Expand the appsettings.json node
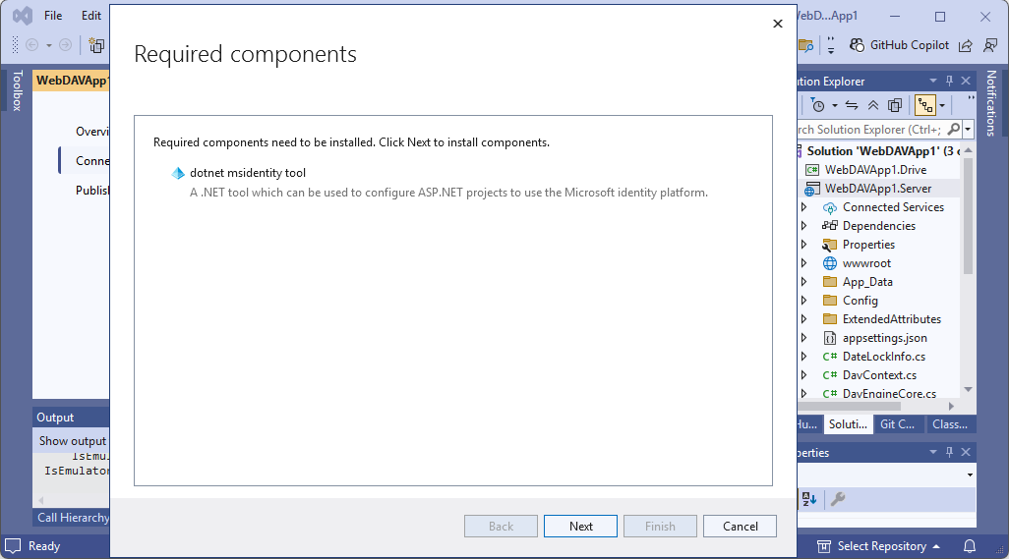The width and height of the screenshot is (1009, 559). tap(803, 337)
